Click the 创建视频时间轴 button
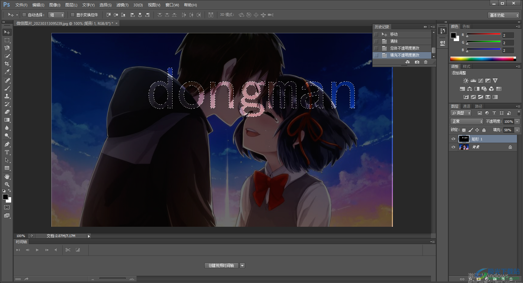 point(221,266)
